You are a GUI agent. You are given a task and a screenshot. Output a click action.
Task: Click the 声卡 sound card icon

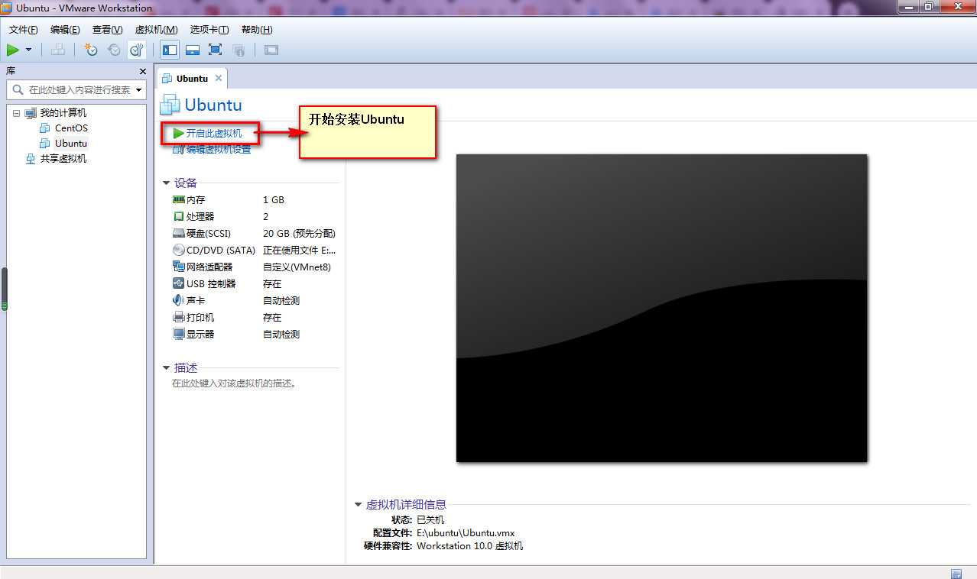coord(179,300)
